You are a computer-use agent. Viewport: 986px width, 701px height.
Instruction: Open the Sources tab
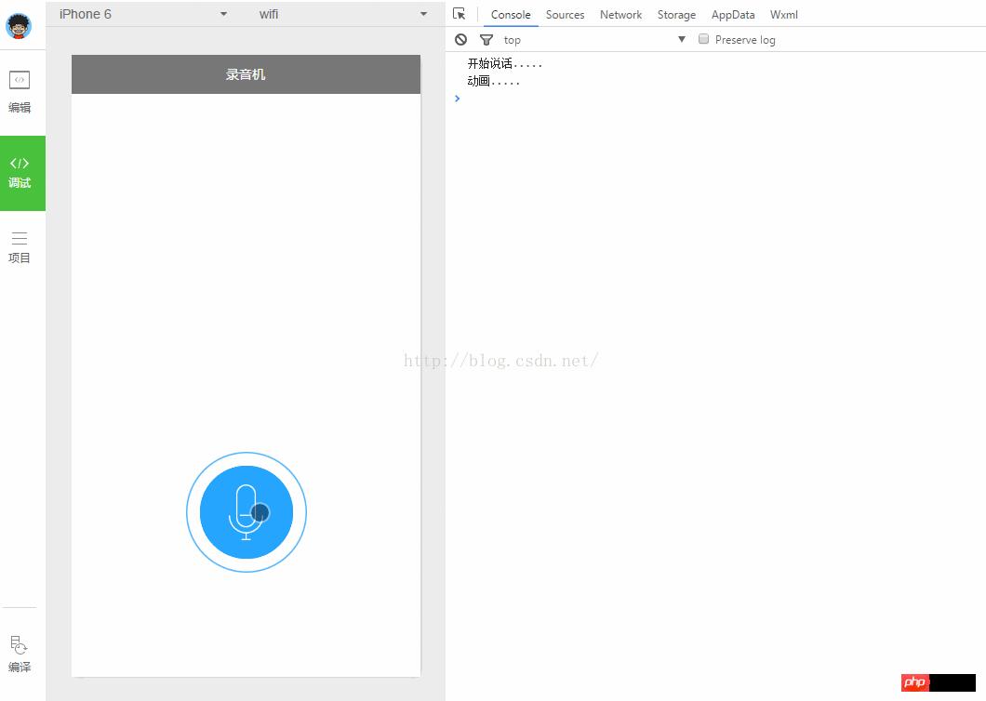tap(565, 15)
